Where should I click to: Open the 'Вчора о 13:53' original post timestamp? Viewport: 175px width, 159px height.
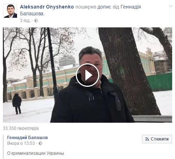(x=21, y=143)
